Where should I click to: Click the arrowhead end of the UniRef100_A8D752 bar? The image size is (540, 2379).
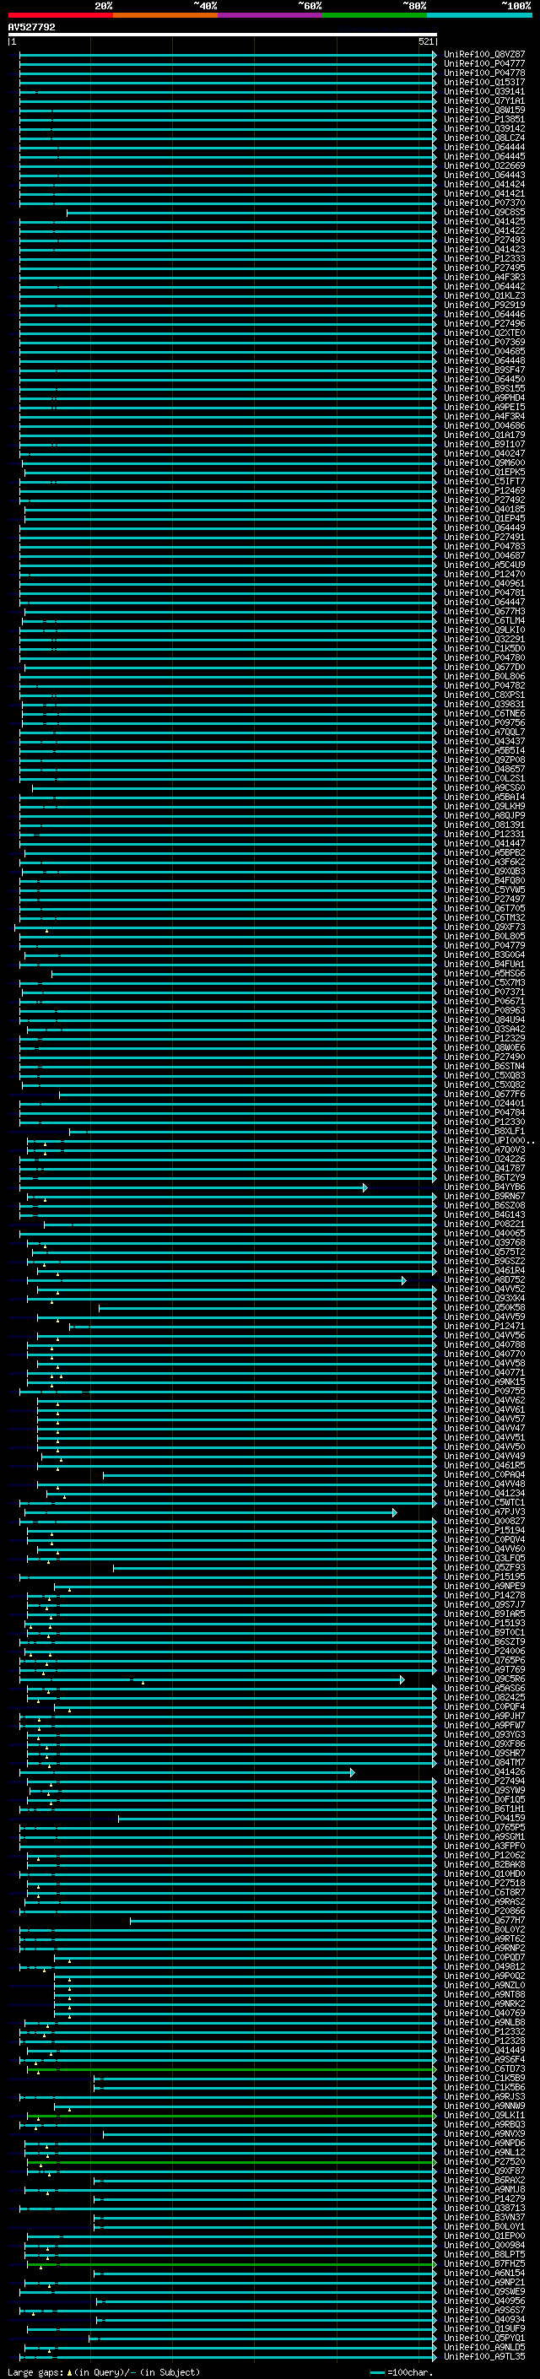(404, 1280)
